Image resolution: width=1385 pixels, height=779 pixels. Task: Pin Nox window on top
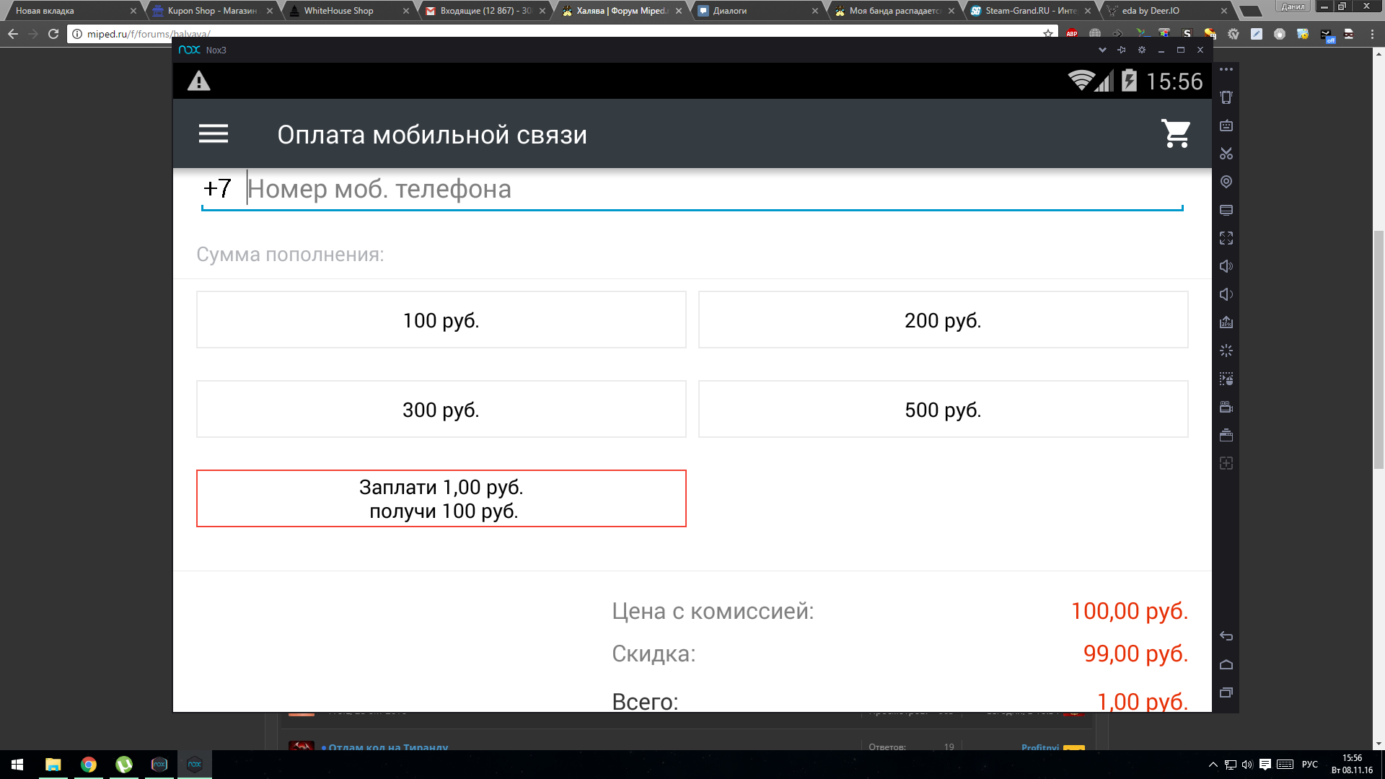click(1122, 50)
